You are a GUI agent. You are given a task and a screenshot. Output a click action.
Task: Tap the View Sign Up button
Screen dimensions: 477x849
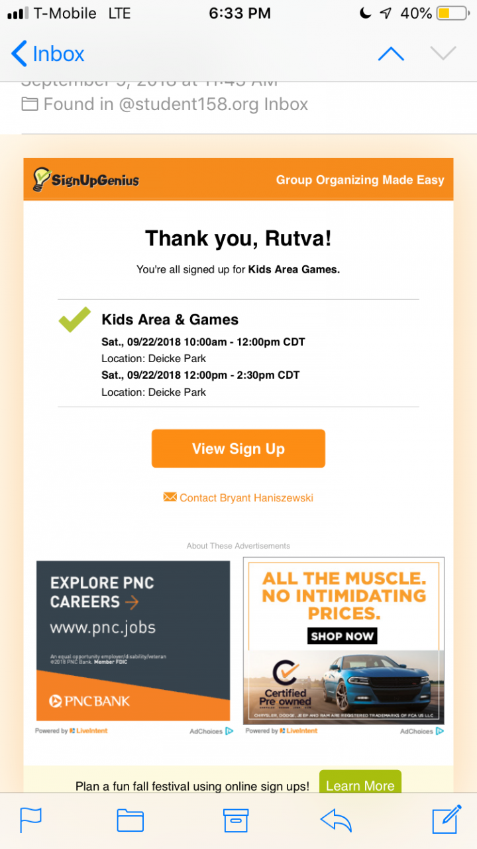tap(238, 448)
